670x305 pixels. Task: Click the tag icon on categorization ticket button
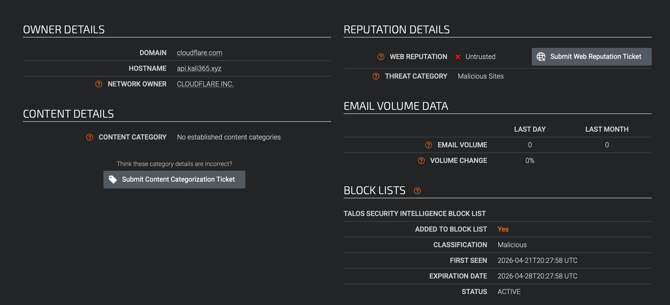(x=113, y=179)
